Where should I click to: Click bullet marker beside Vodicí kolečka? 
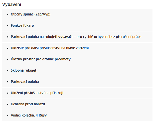point(8,116)
